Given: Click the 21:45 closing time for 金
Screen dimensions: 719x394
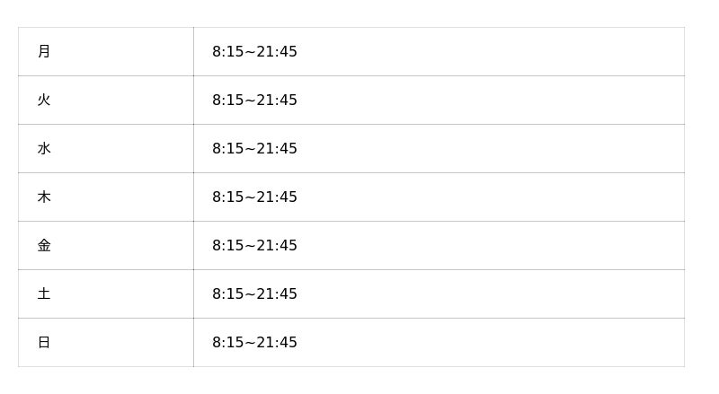Looking at the screenshot, I should click(277, 246).
